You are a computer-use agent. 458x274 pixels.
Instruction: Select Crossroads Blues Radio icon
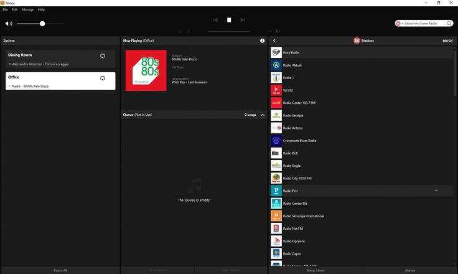(276, 141)
